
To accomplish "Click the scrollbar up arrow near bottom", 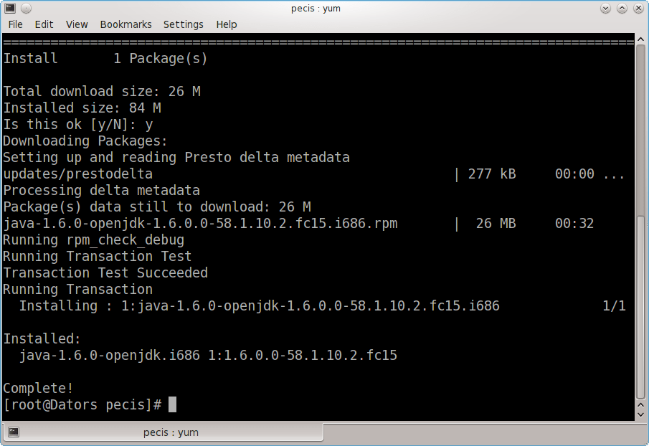I will 640,405.
